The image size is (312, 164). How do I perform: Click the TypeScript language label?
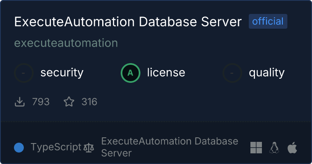56,148
